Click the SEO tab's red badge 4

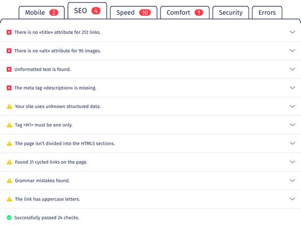click(x=96, y=11)
